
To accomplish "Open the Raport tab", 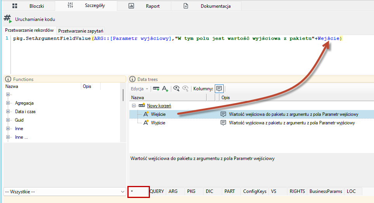I will (144, 6).
